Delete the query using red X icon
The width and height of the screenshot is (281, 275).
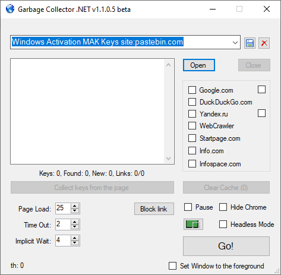click(264, 43)
